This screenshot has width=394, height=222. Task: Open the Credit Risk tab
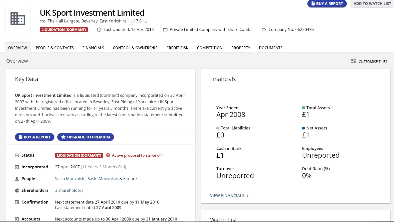(x=177, y=48)
